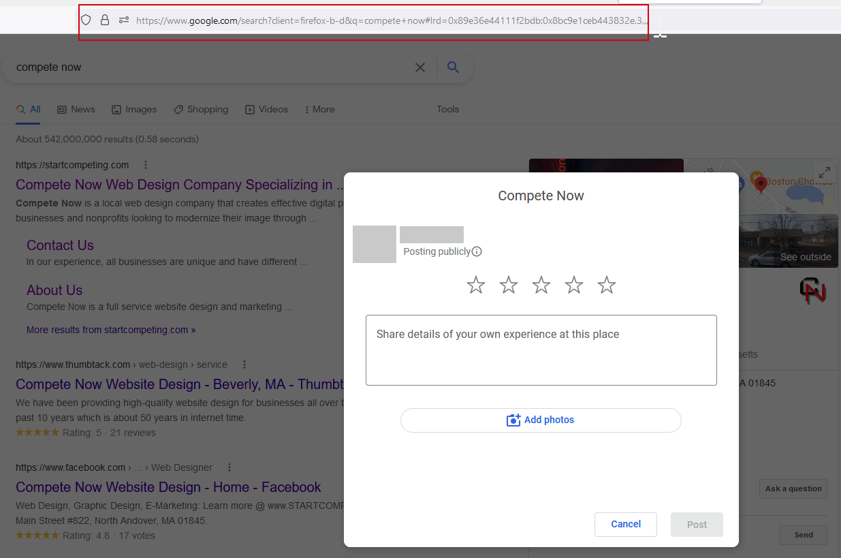Switch to the News tab
The image size is (841, 558).
(76, 109)
